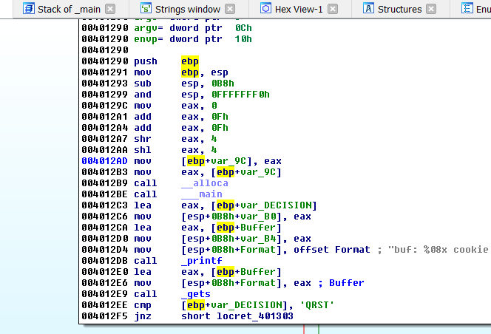
Task: Close the Strings window tab
Action: coord(231,10)
